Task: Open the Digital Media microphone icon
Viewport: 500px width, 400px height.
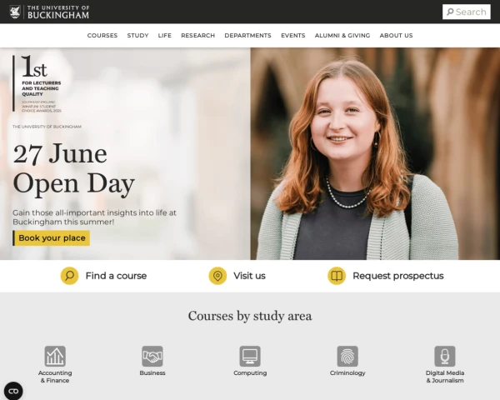Action: click(x=445, y=356)
